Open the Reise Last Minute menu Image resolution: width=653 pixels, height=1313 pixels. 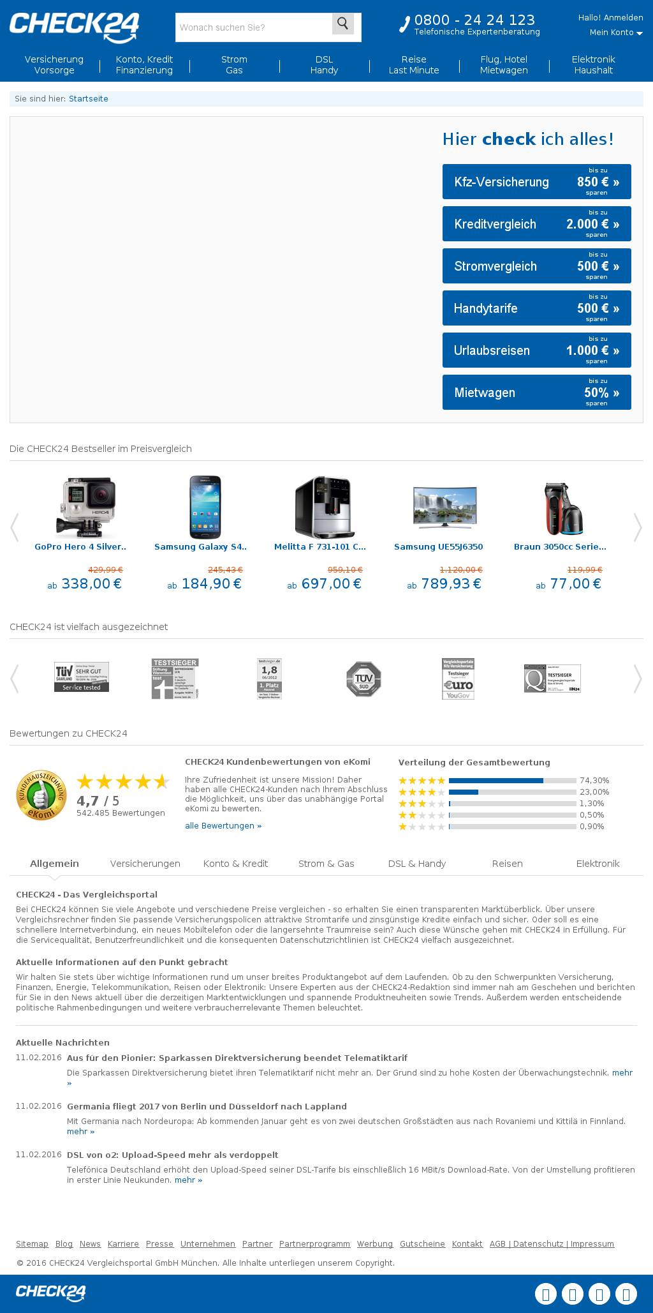(414, 64)
